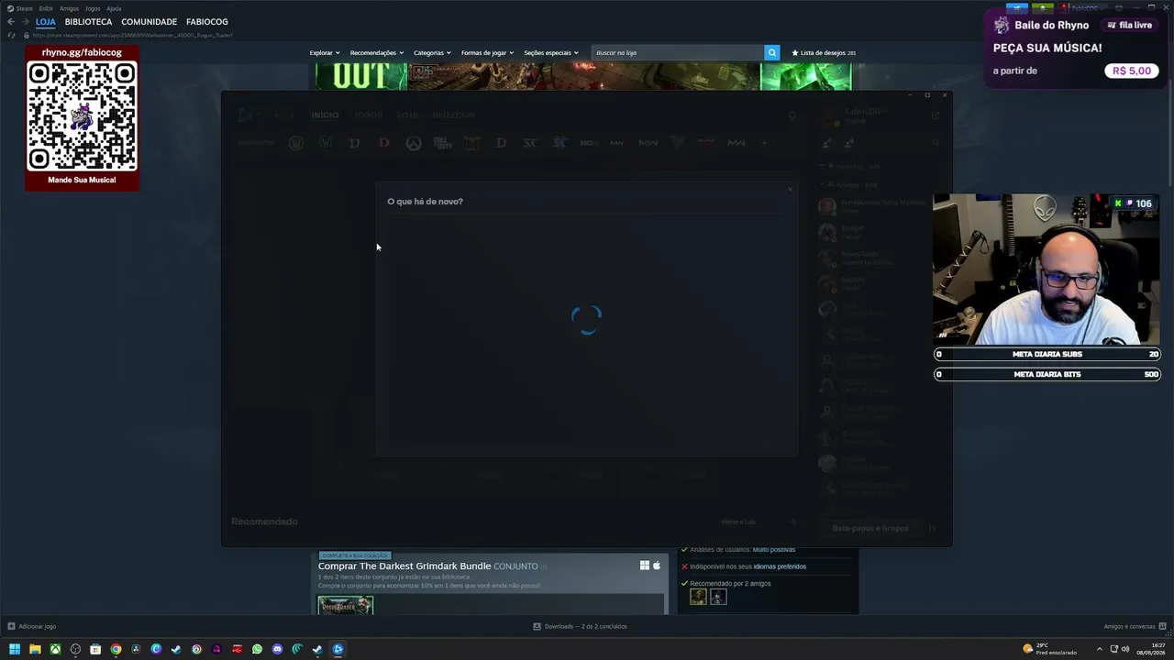Open the Windows Start menu

click(x=15, y=649)
